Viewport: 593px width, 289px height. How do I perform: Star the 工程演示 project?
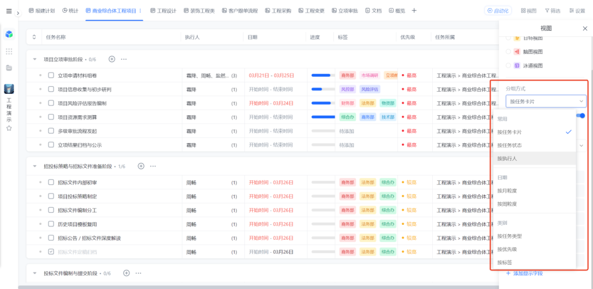pos(9,128)
